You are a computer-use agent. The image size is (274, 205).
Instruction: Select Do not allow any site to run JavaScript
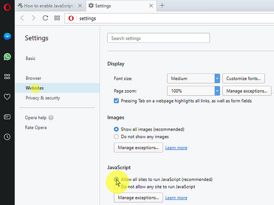click(x=116, y=187)
